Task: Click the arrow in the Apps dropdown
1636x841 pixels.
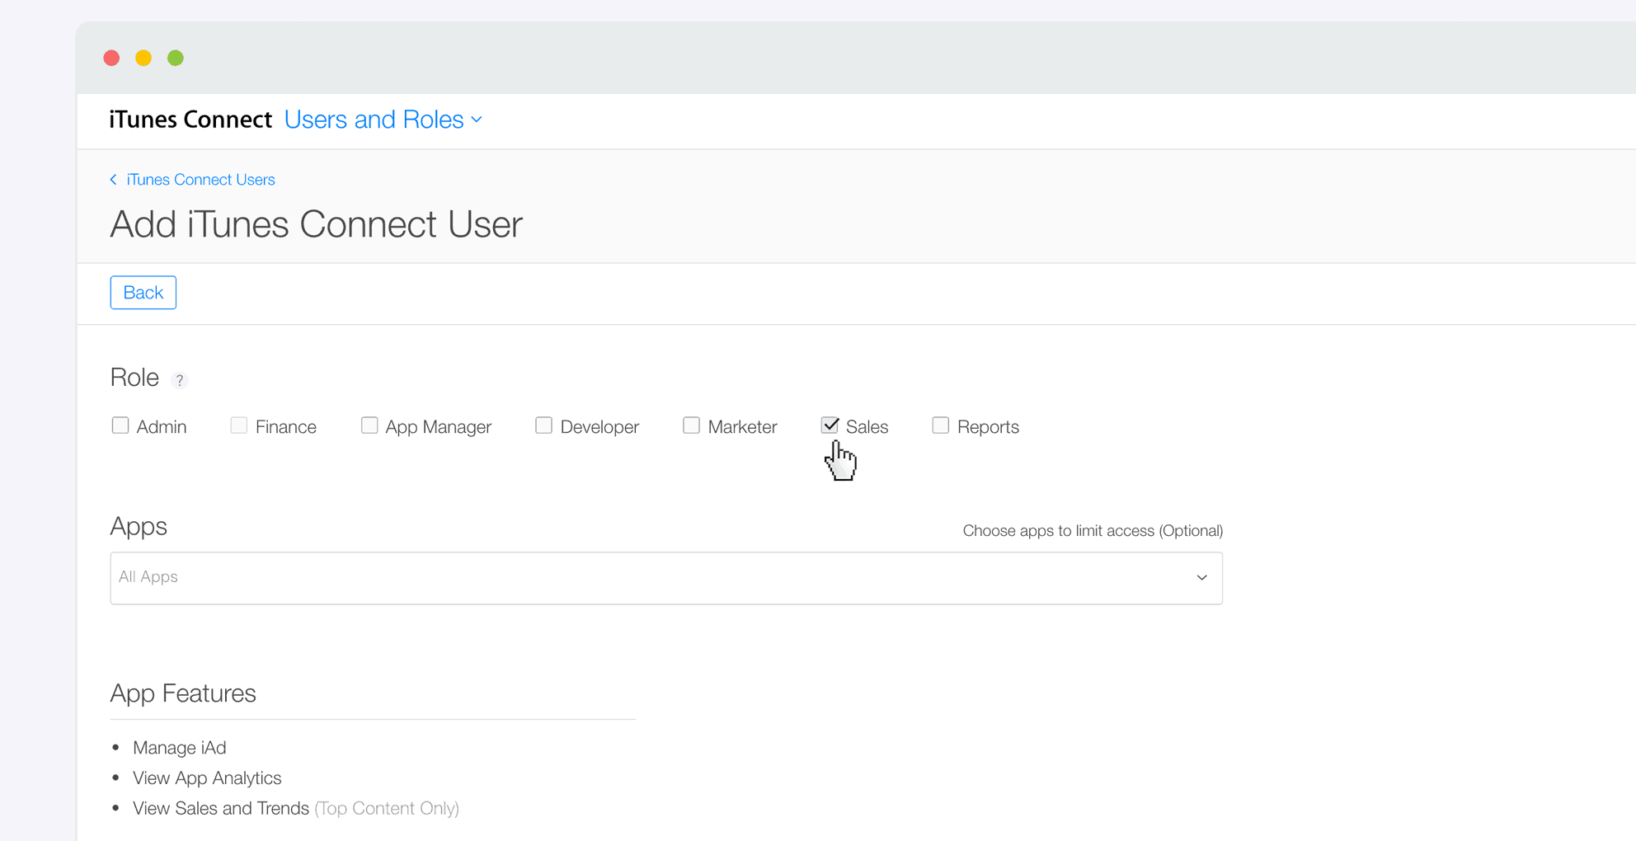Action: tap(1201, 577)
